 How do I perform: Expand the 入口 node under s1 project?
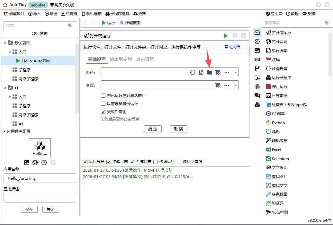coord(10,97)
